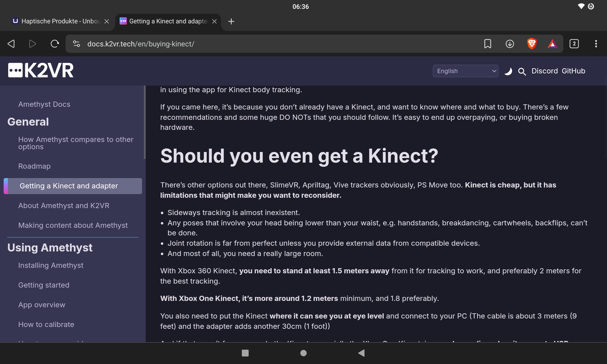Screen dimensions: 607x364
Task: Open the English language dropdown
Action: coord(465,71)
